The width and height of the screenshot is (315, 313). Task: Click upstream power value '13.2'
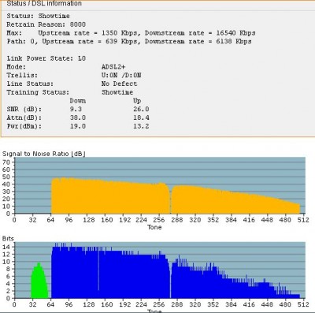pos(141,126)
